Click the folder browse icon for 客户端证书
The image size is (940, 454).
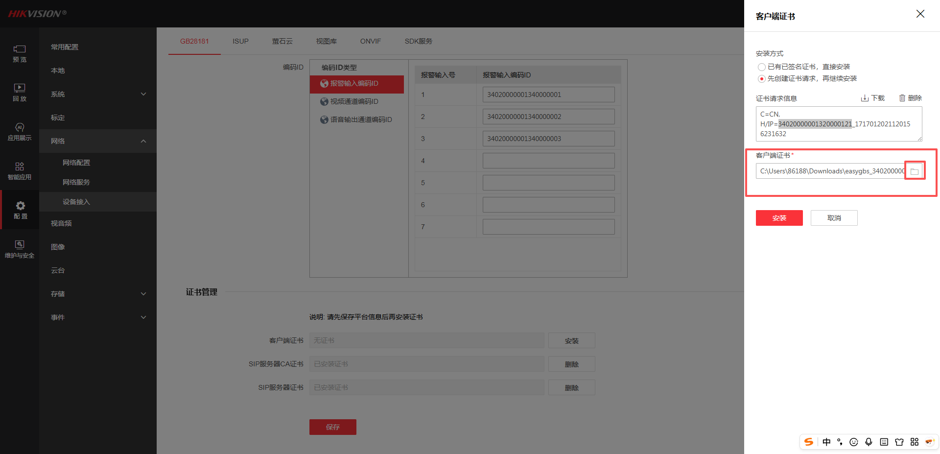914,171
